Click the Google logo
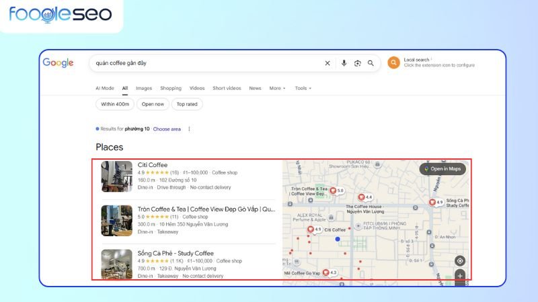The width and height of the screenshot is (538, 302). 58,62
